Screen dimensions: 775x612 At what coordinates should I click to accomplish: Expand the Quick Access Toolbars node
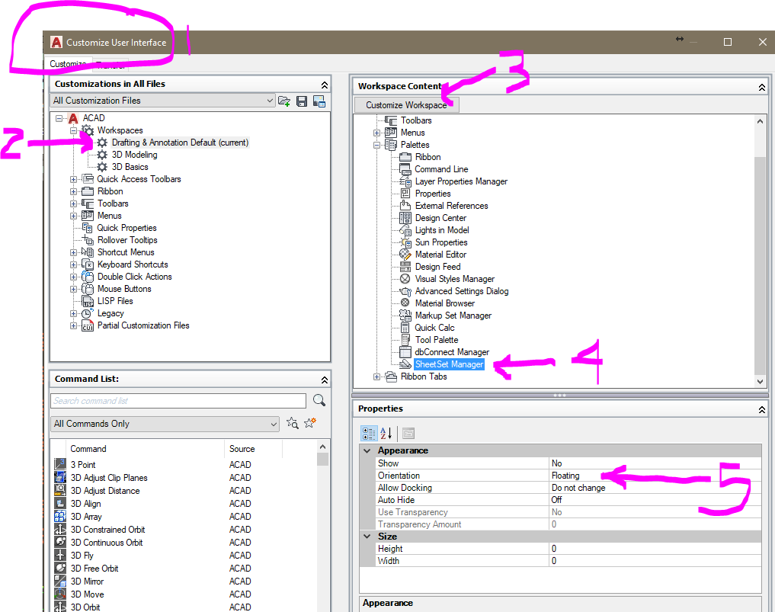(74, 179)
